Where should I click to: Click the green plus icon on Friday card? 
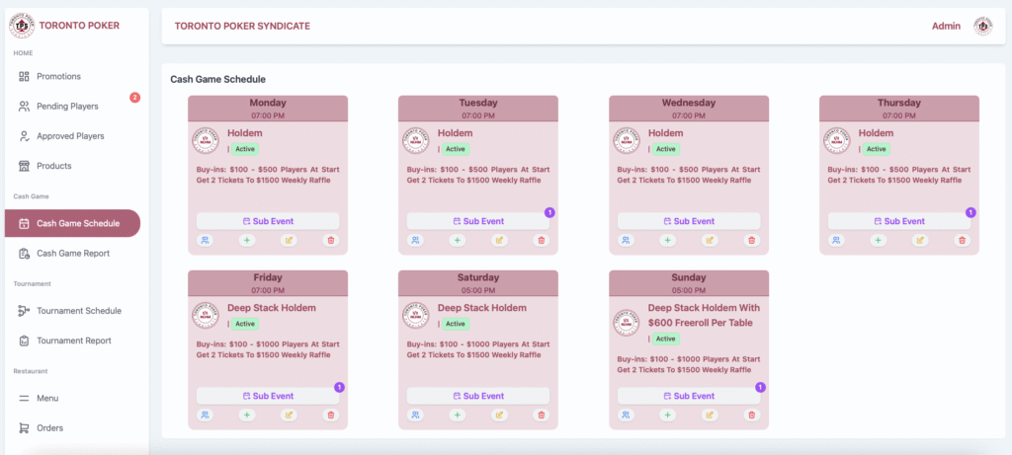point(246,415)
